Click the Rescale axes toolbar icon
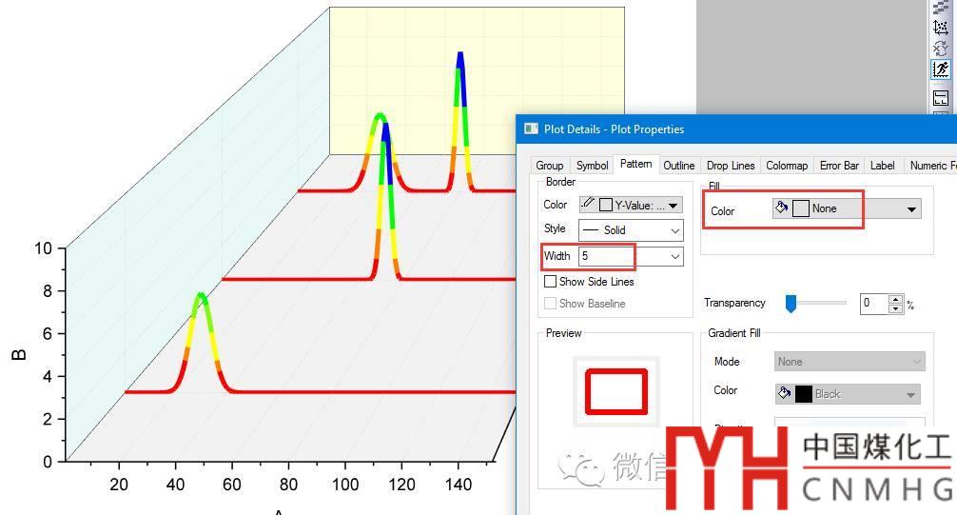This screenshot has height=515, width=957. [941, 28]
